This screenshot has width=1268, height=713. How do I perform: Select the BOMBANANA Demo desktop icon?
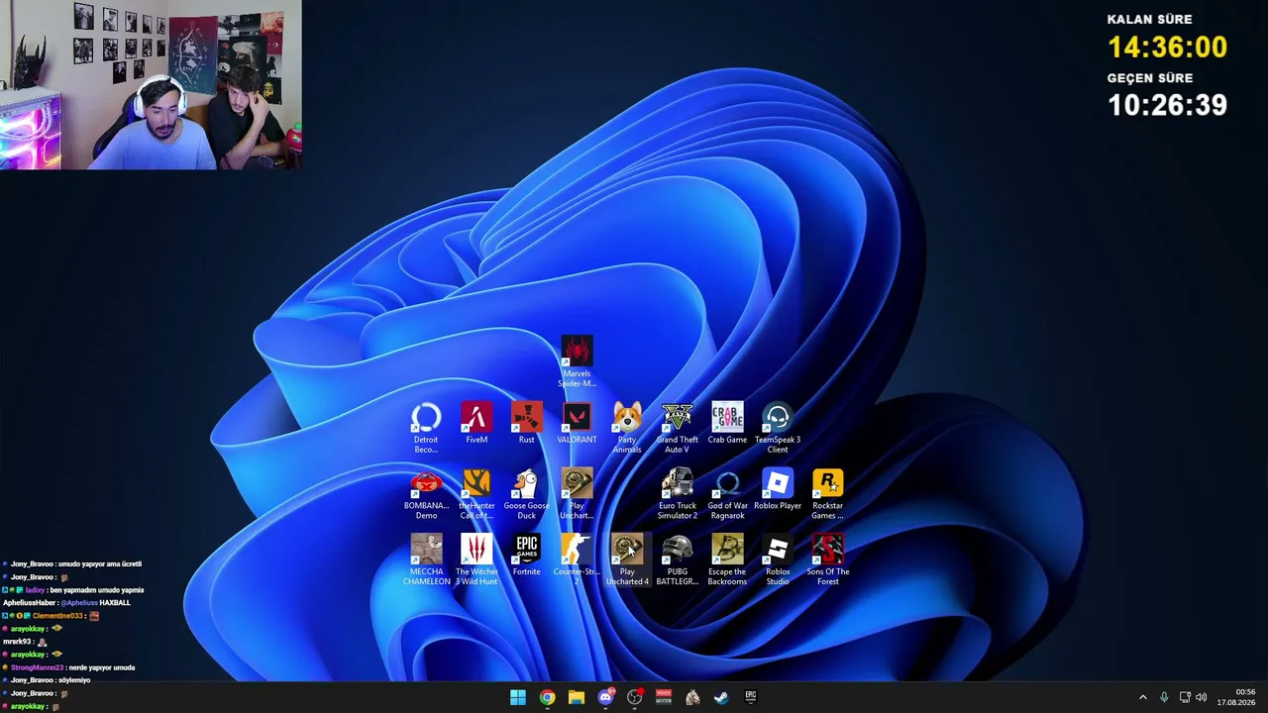[x=426, y=494]
